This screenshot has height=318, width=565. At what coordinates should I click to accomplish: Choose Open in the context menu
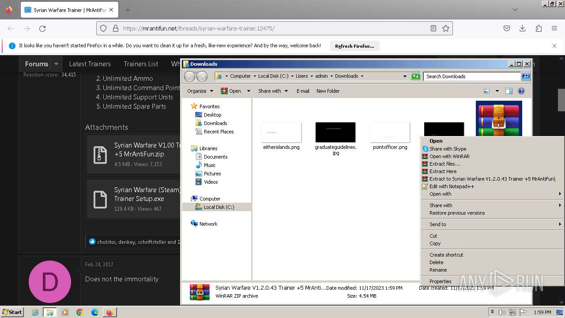(493, 141)
